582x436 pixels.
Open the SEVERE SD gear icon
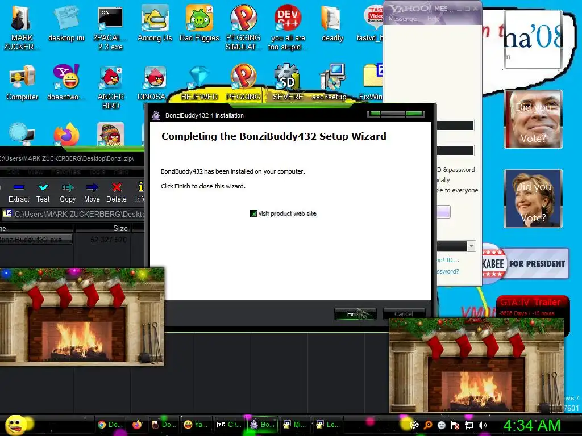click(x=288, y=82)
